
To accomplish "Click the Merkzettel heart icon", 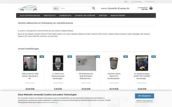I will (146, 2).
